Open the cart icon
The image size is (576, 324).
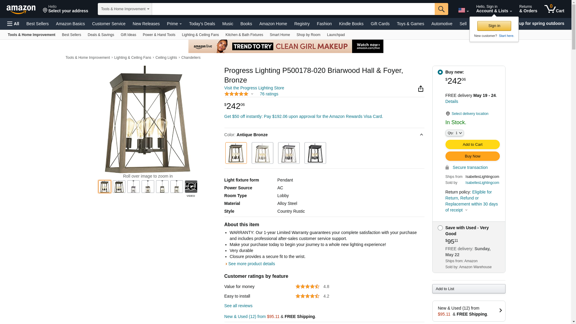pos(554,9)
